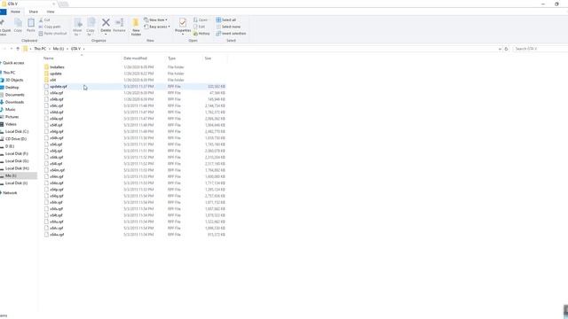This screenshot has width=568, height=319.
Task: Sort by the Type column header
Action: pyautogui.click(x=171, y=58)
